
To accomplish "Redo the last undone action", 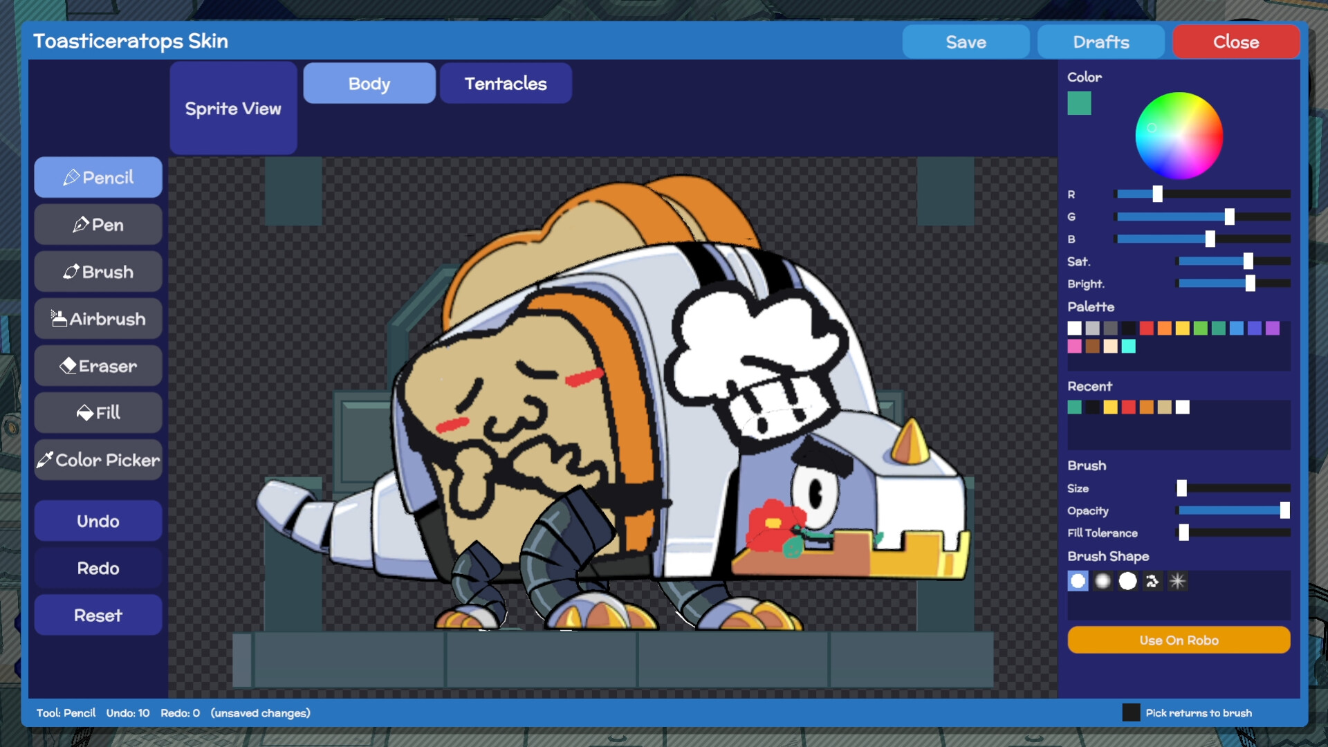I will [98, 568].
